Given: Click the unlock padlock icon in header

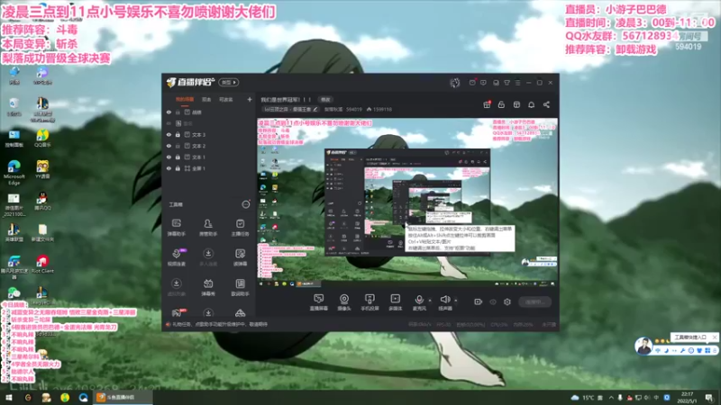Looking at the screenshot, I should tap(501, 104).
